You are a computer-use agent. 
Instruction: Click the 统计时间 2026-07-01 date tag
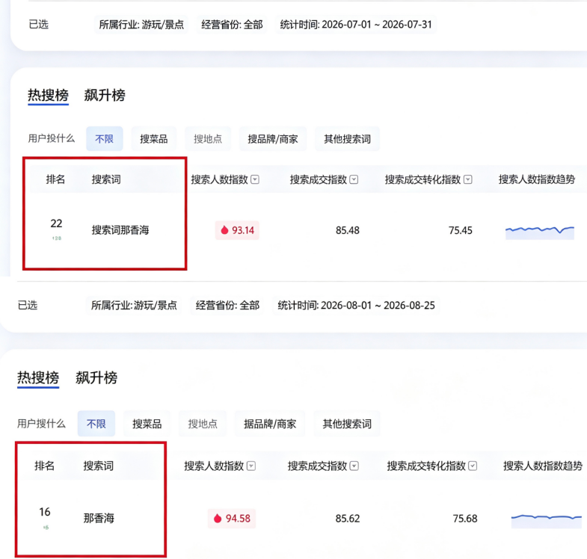356,25
